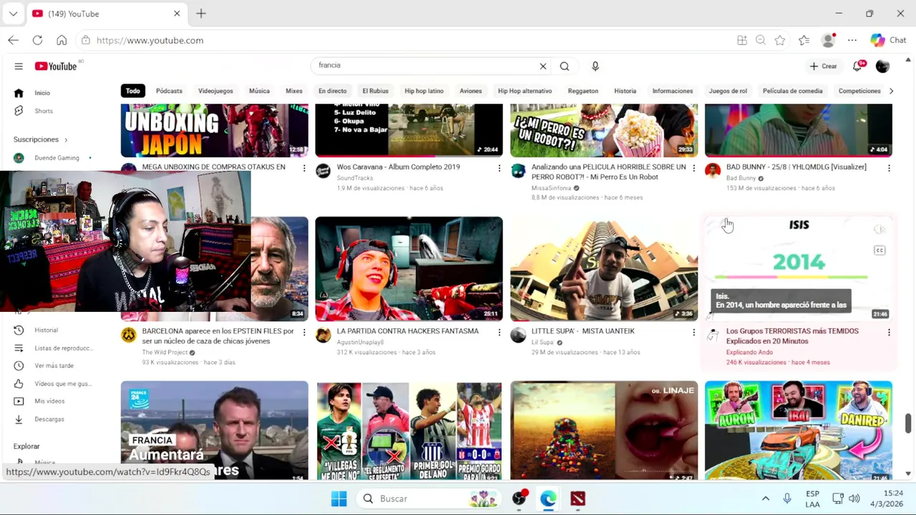This screenshot has height=515, width=916.
Task: Show more category chips with arrow
Action: point(891,91)
